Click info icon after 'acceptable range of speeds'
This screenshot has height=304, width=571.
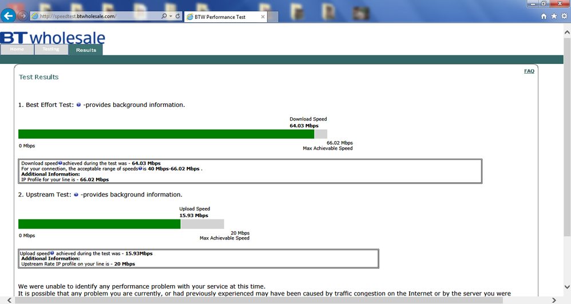click(x=140, y=169)
